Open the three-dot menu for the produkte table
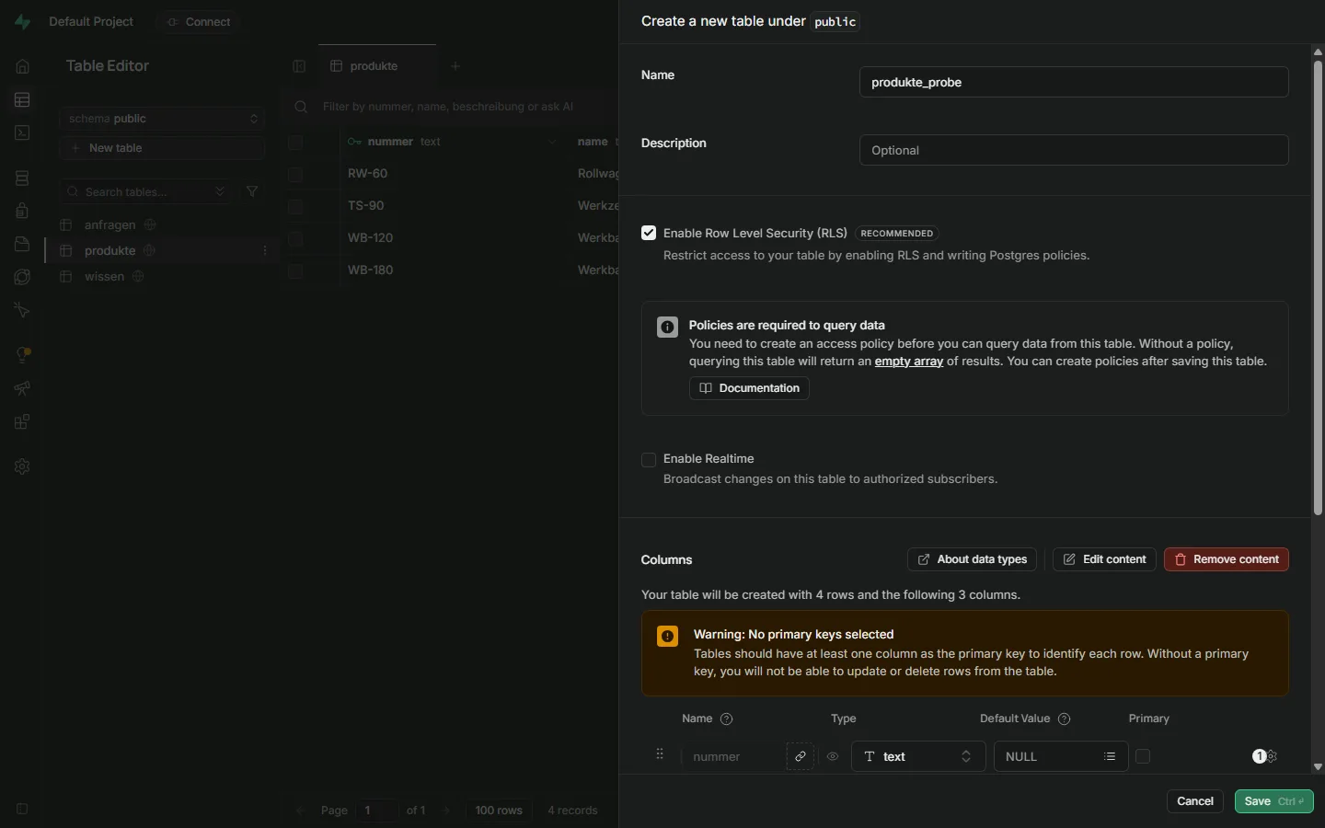This screenshot has width=1325, height=828. click(x=265, y=250)
